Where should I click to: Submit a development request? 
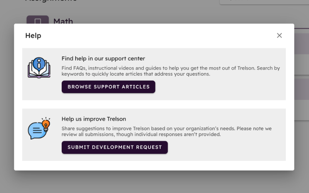point(115,147)
